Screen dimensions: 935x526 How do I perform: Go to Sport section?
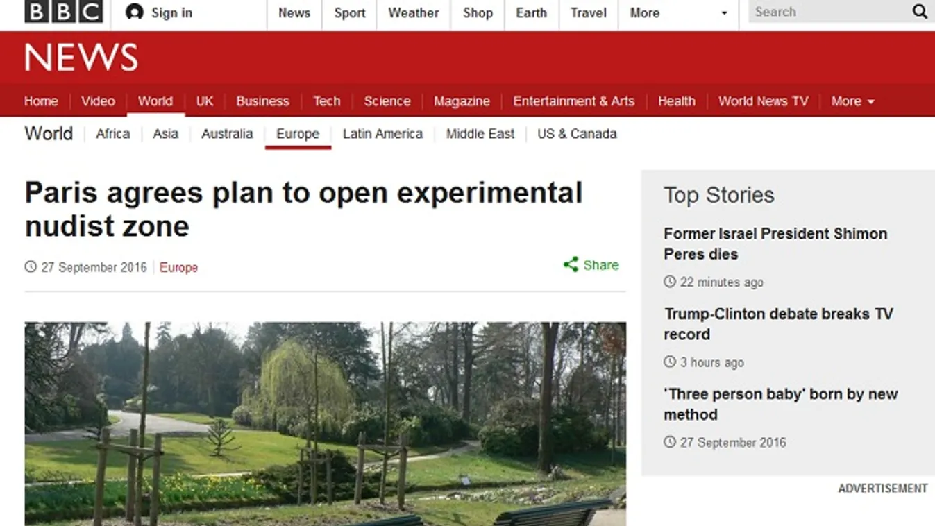coord(350,12)
